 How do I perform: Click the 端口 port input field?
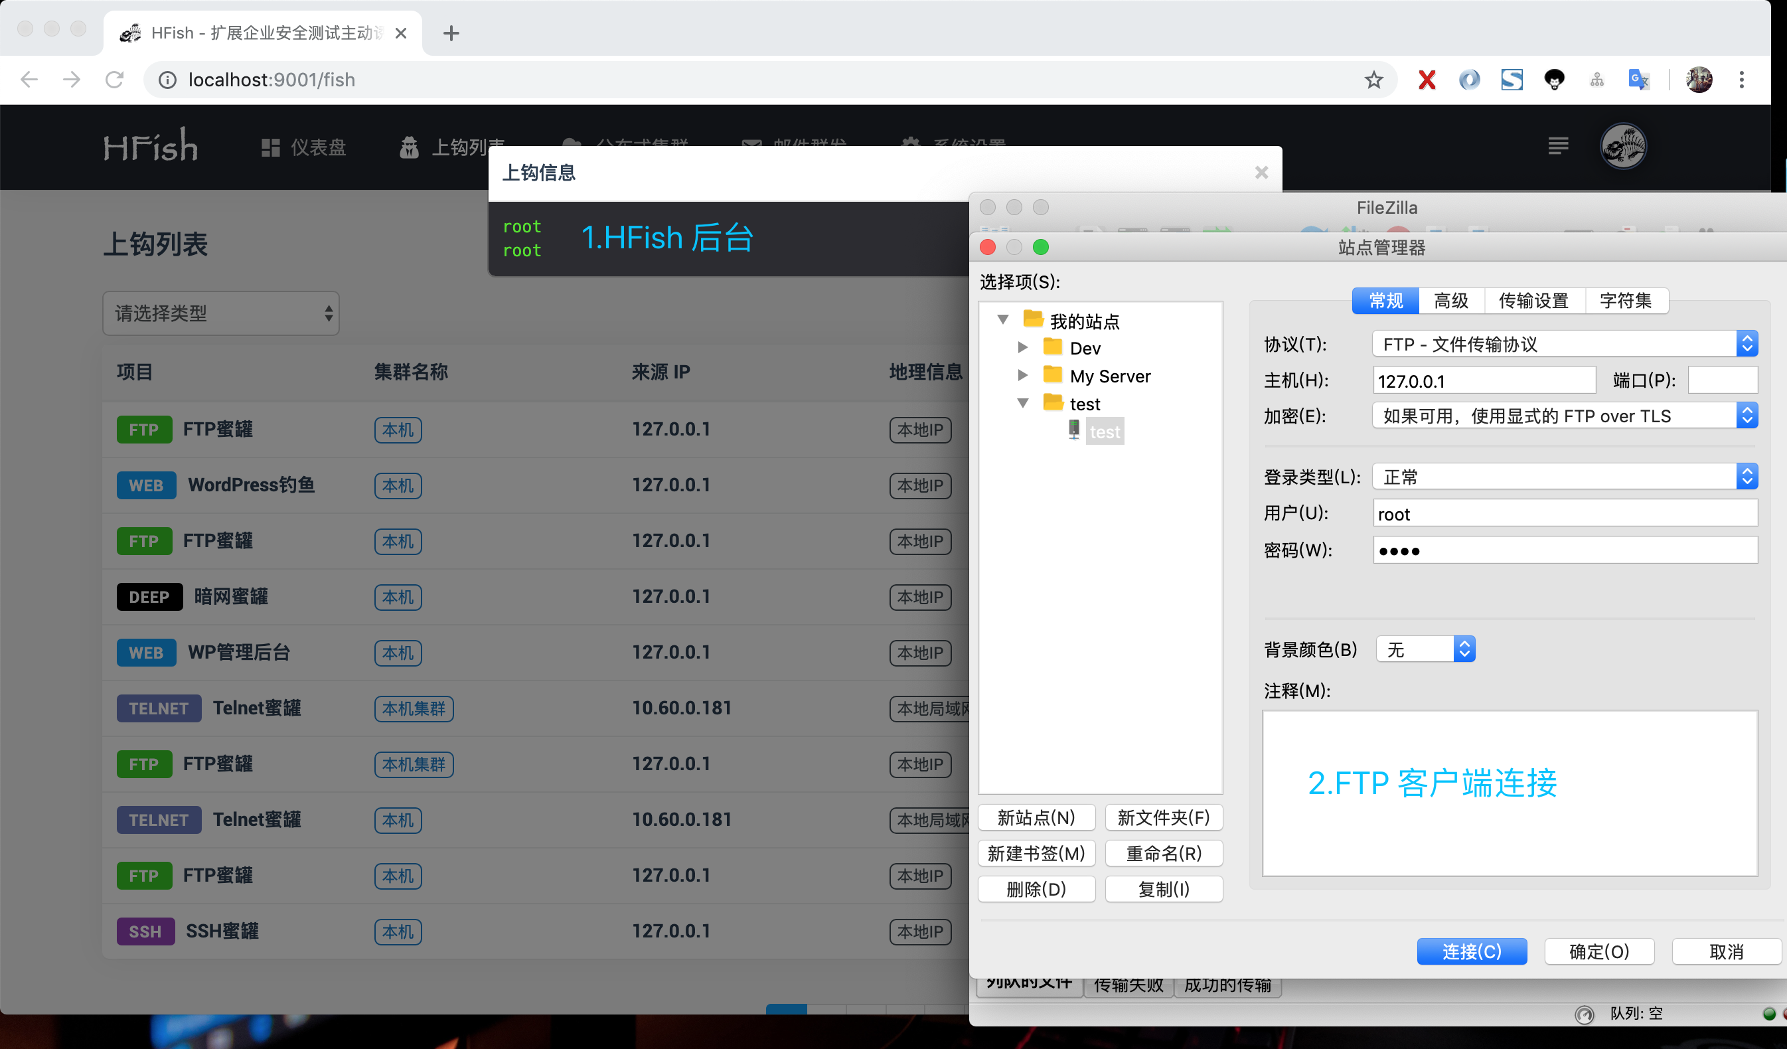[1722, 381]
